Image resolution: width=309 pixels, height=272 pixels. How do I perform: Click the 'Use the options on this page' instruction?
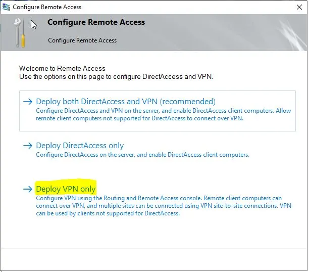[116, 77]
